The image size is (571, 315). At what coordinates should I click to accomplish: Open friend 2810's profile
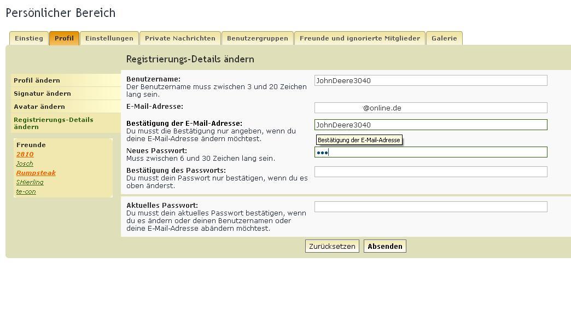(25, 154)
